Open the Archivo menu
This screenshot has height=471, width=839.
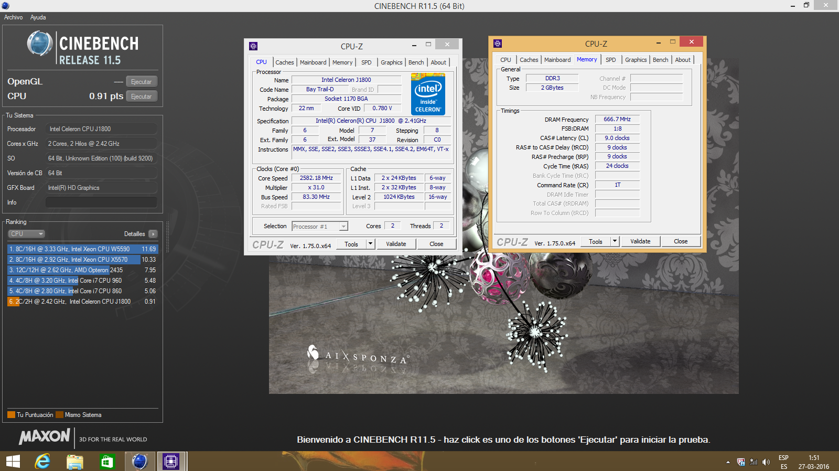click(x=14, y=17)
